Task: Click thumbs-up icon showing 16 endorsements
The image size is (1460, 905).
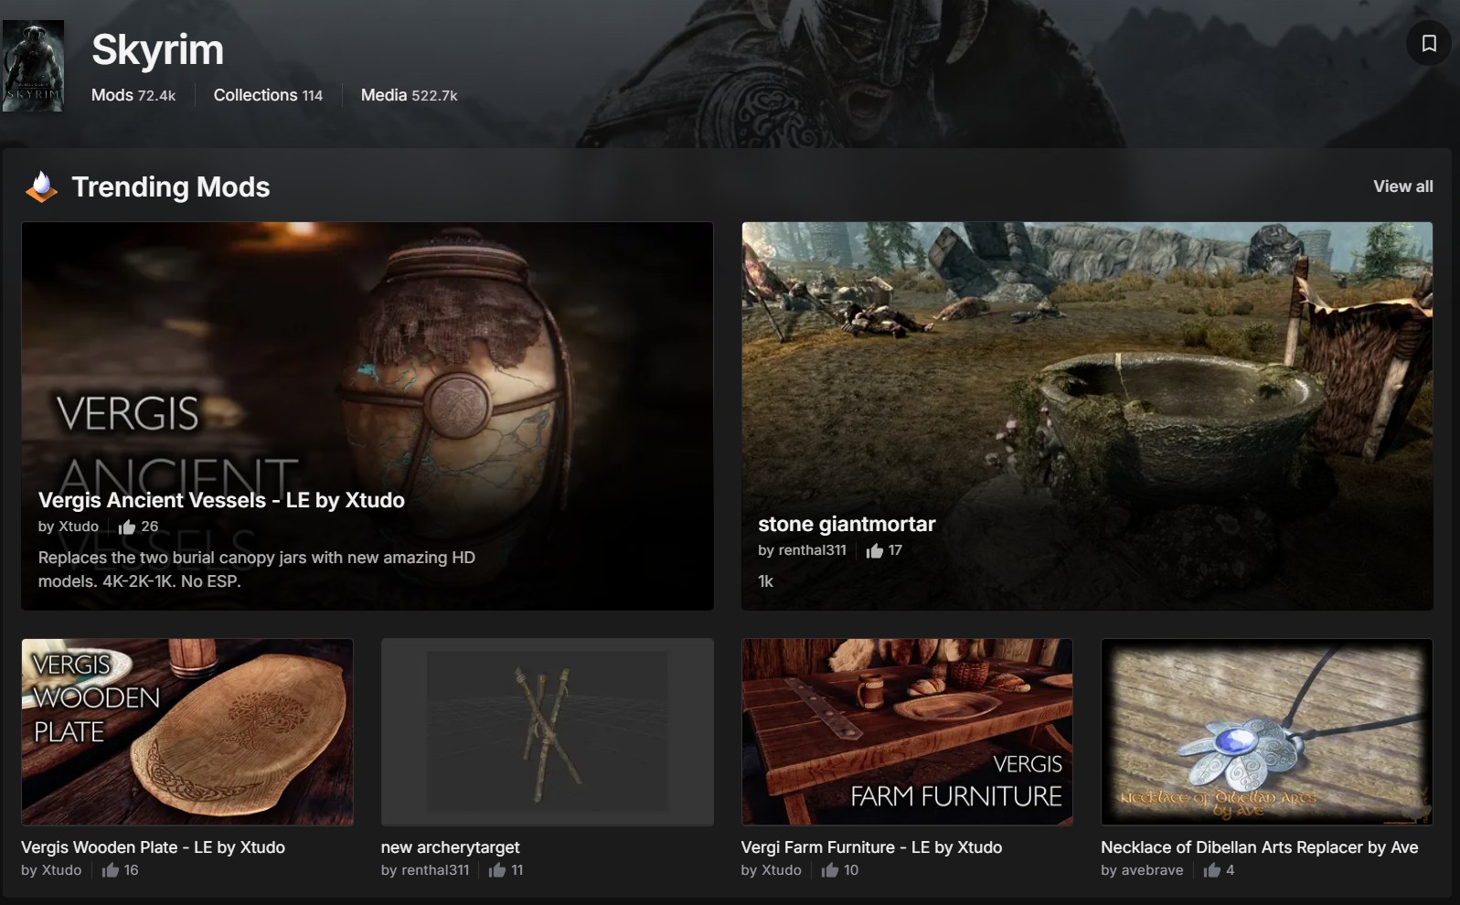Action: click(x=111, y=870)
